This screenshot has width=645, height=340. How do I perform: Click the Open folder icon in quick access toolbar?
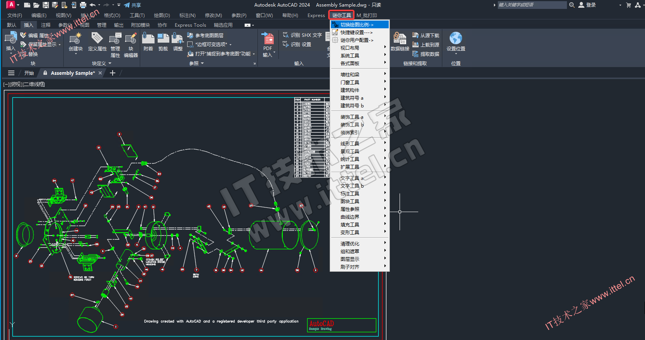pos(36,5)
